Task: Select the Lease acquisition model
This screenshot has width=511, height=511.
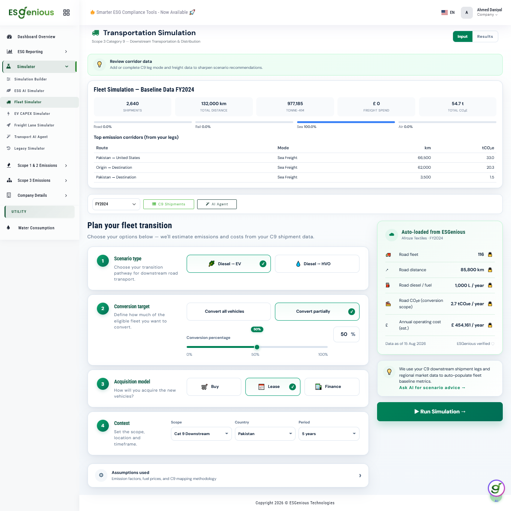Action: 273,387
